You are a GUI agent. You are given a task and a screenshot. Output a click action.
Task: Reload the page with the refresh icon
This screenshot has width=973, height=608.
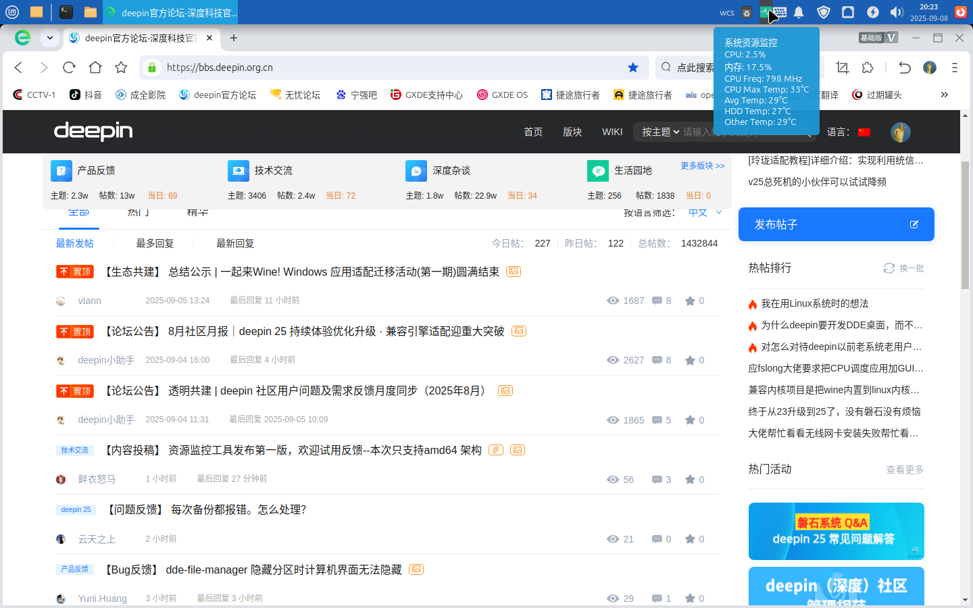pyautogui.click(x=69, y=68)
